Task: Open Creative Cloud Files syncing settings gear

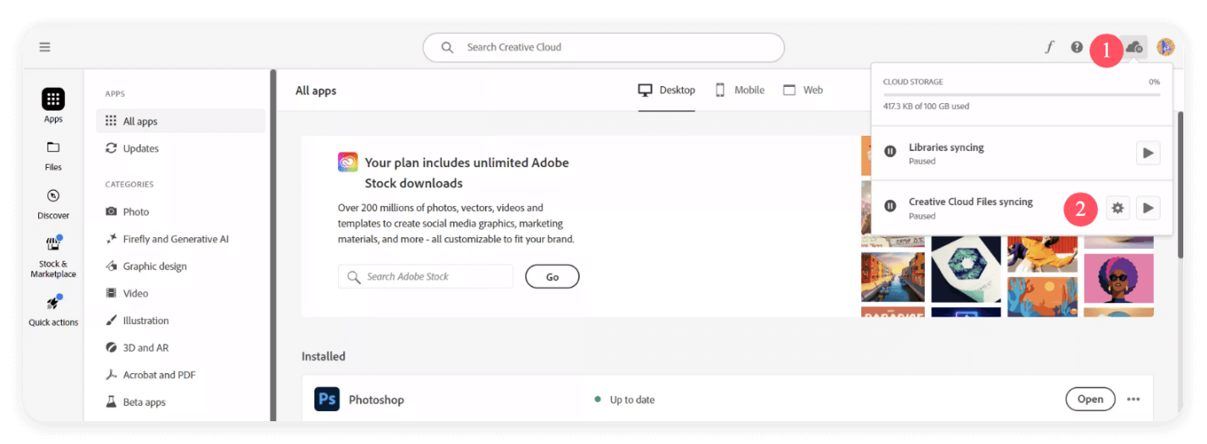Action: pos(1117,208)
